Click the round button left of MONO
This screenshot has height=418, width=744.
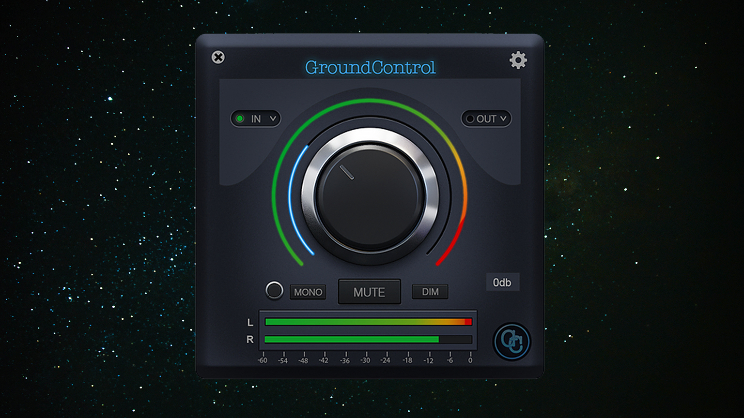pos(274,291)
